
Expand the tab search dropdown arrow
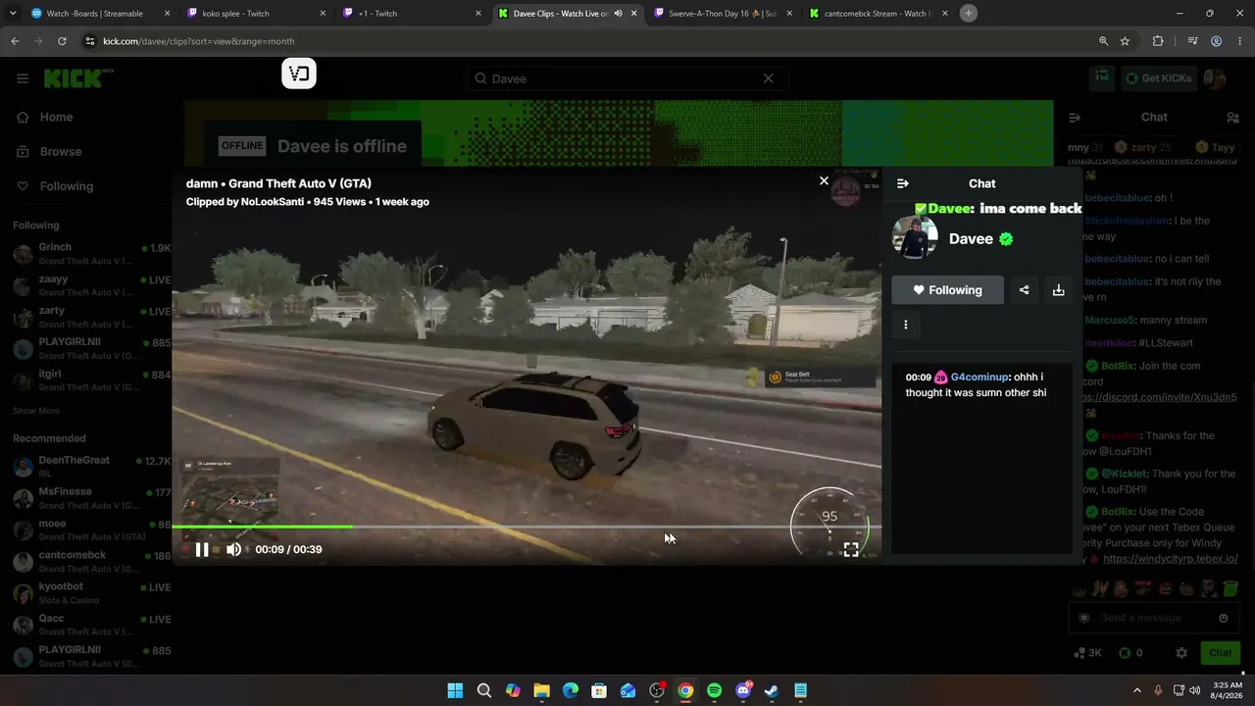point(12,13)
